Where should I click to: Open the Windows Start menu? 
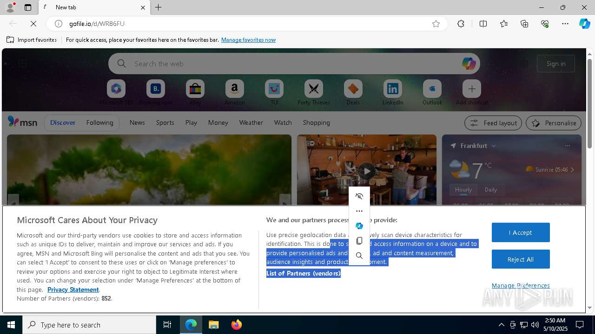tap(11, 325)
